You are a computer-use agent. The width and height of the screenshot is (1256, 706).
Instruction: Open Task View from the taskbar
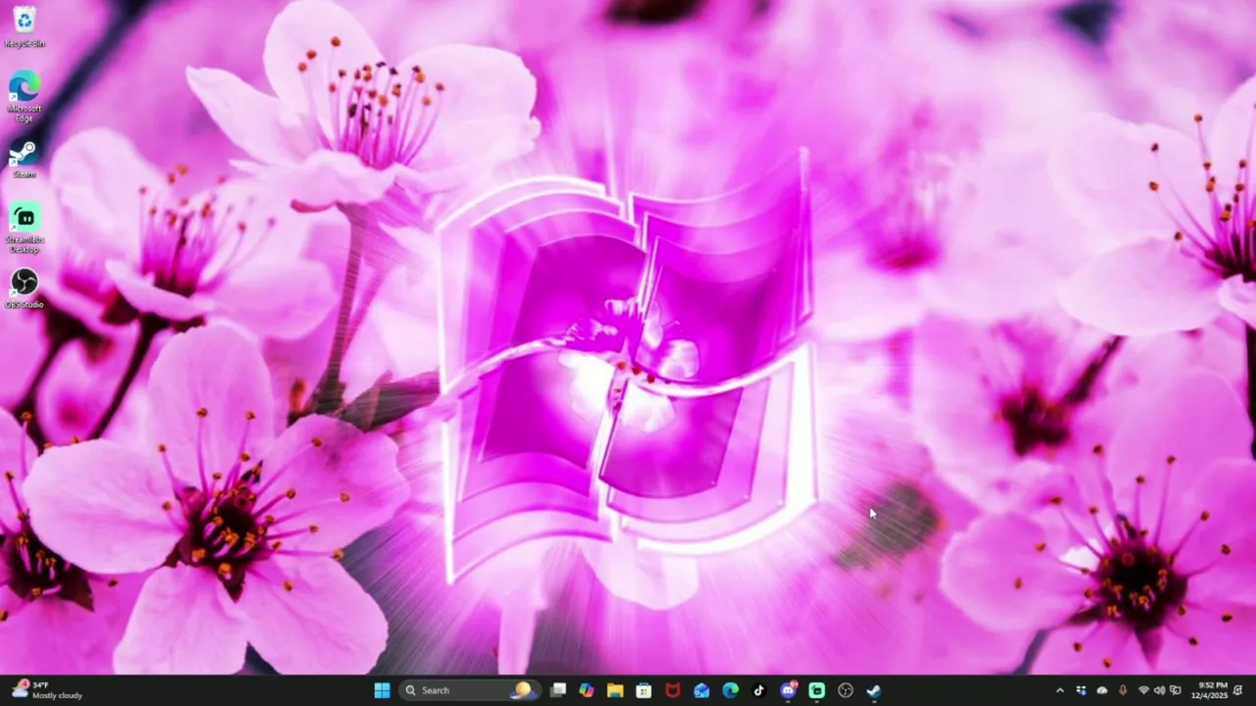(x=558, y=690)
